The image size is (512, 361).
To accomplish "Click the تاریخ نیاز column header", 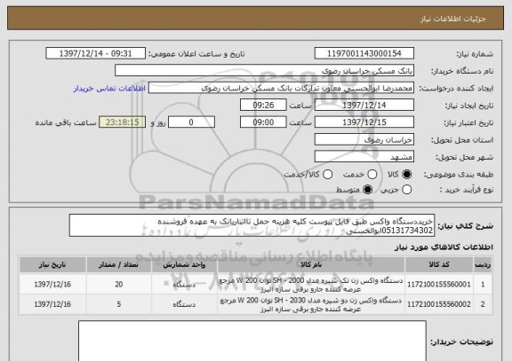I will click(52, 265).
